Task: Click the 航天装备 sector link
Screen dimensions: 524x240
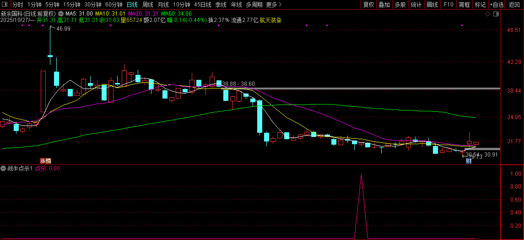Action: tap(270, 20)
